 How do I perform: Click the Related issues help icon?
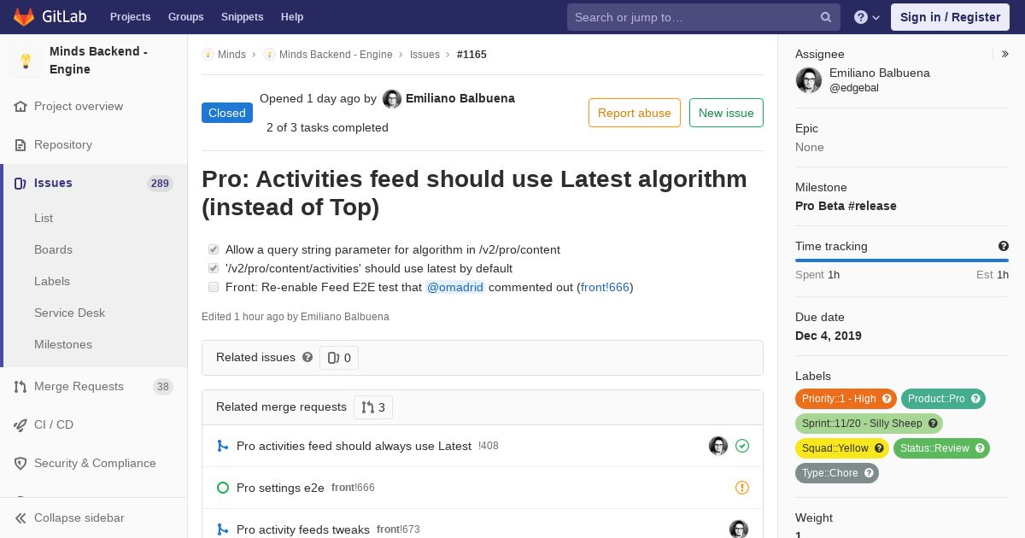pyautogui.click(x=307, y=357)
